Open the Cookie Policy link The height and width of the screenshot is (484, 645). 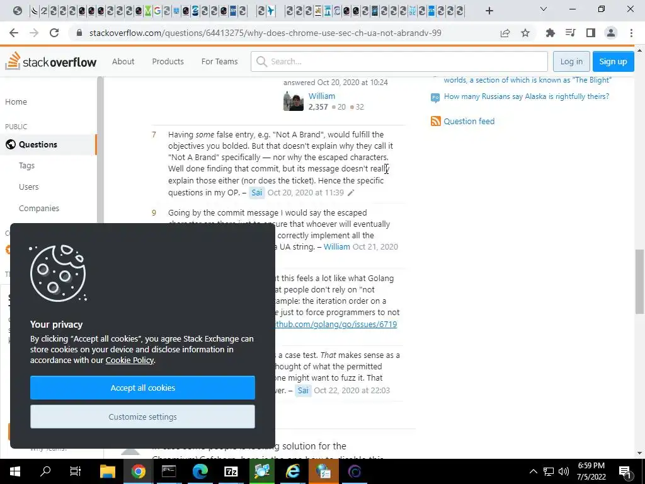[x=130, y=360]
